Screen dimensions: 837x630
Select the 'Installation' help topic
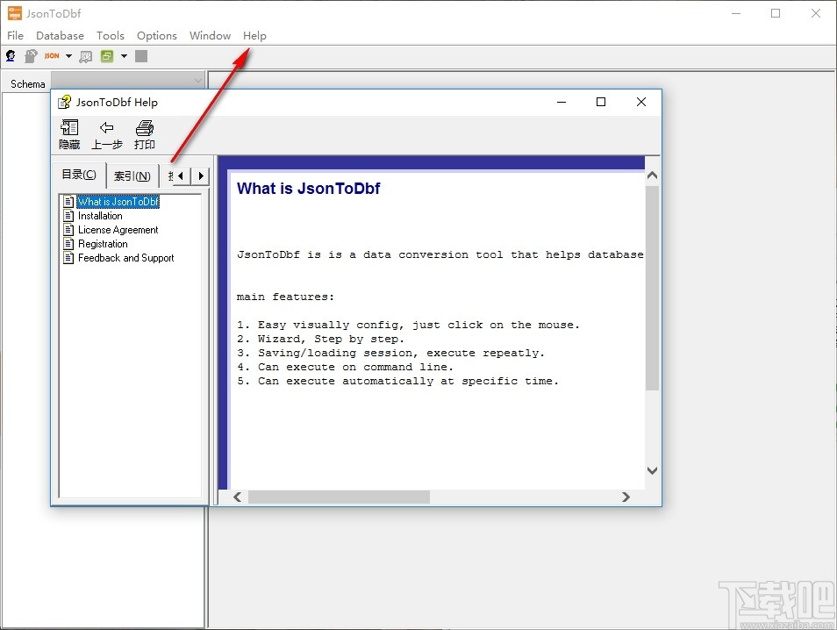[100, 216]
